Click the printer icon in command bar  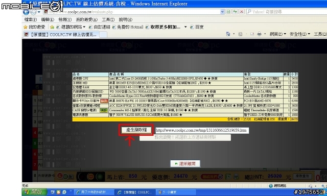(x=259, y=34)
